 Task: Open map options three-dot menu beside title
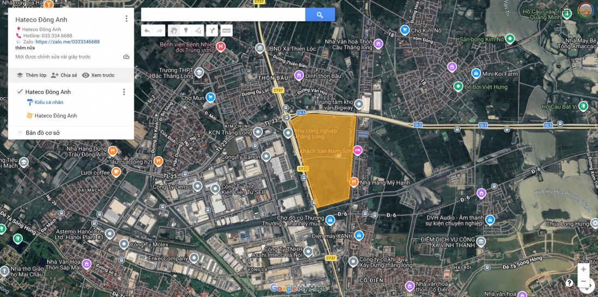tap(127, 19)
